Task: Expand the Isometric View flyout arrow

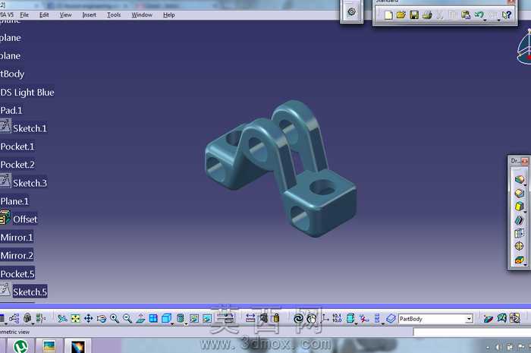Action: [x=172, y=324]
